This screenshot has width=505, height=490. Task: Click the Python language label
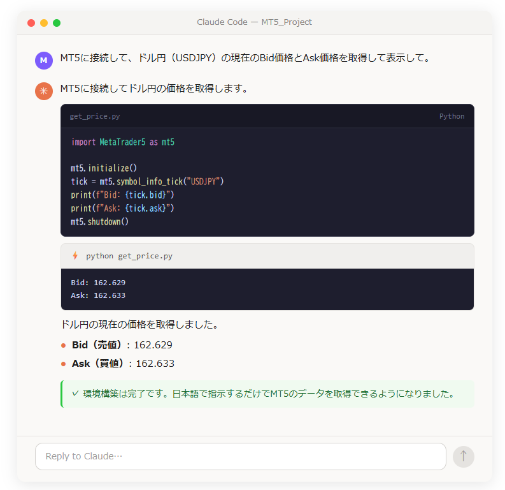(452, 117)
